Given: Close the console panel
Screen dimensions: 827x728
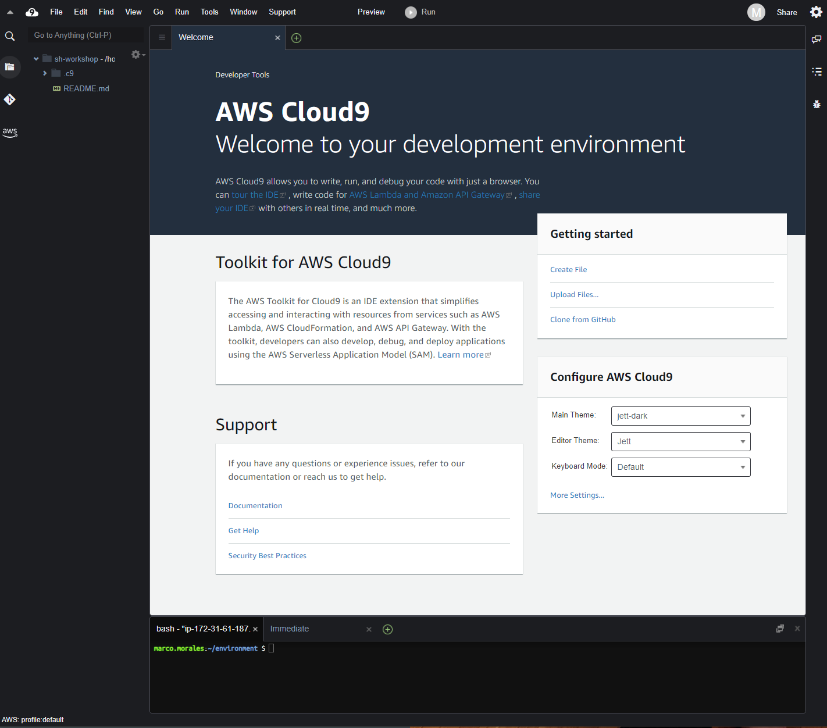Looking at the screenshot, I should (797, 629).
